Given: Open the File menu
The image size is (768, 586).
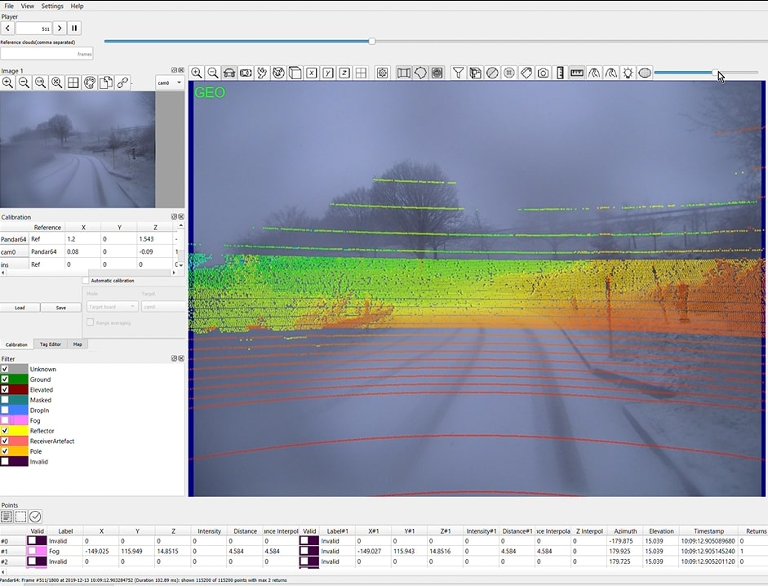Looking at the screenshot, I should pyautogui.click(x=9, y=6).
